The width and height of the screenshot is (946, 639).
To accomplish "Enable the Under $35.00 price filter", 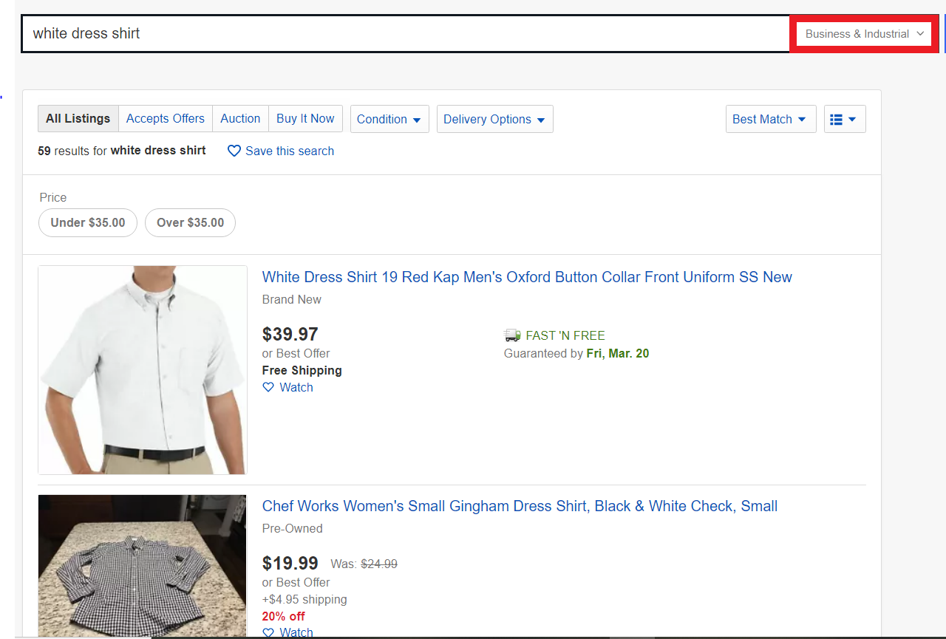I will click(x=87, y=222).
